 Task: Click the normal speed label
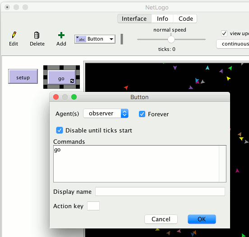pos(170,30)
